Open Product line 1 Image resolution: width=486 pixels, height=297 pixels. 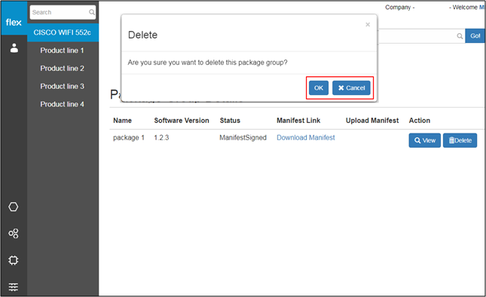[x=62, y=51]
